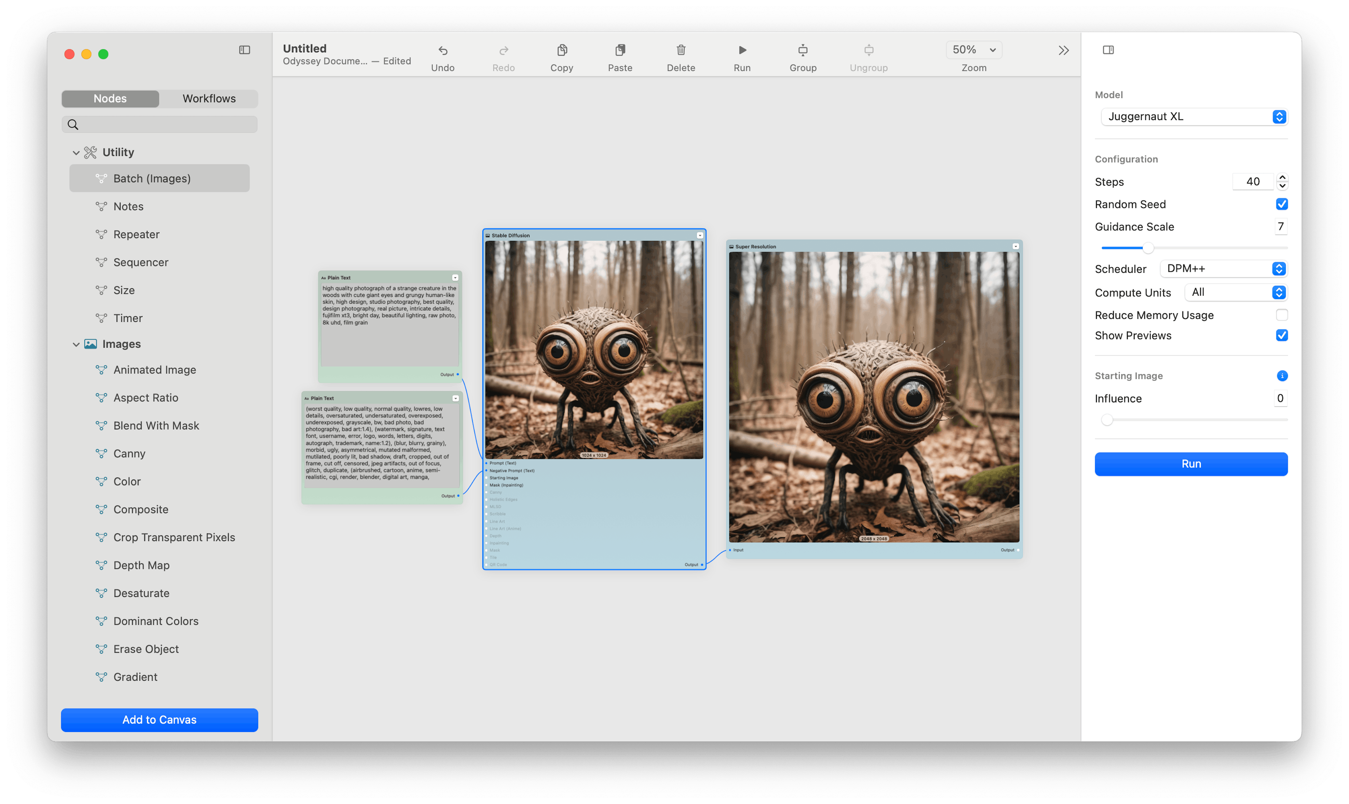Image resolution: width=1349 pixels, height=804 pixels.
Task: Toggle the left sidebar visibility icon
Action: [x=244, y=50]
